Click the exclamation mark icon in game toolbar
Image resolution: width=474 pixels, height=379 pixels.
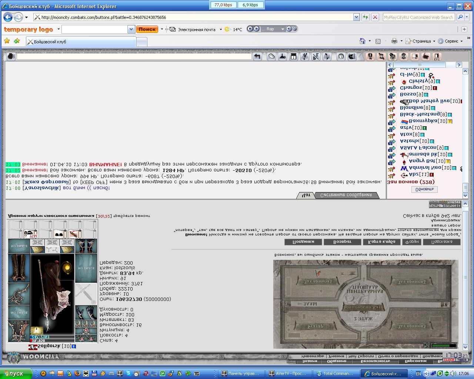coord(370,56)
